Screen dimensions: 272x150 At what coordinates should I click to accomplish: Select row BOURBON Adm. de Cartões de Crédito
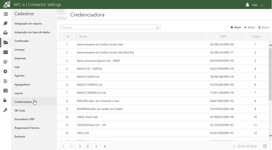tap(163, 109)
